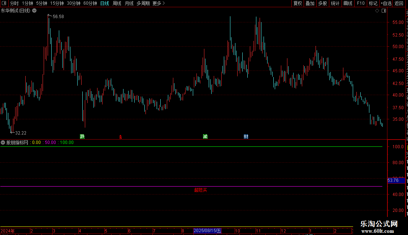
Task: Click the 32.22 low price label
Action: pyautogui.click(x=21, y=133)
